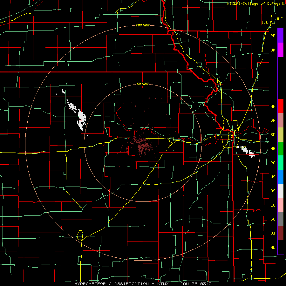This screenshot has height=286, width=286.
Task: Click the IC legend label
Action: click(x=273, y=205)
